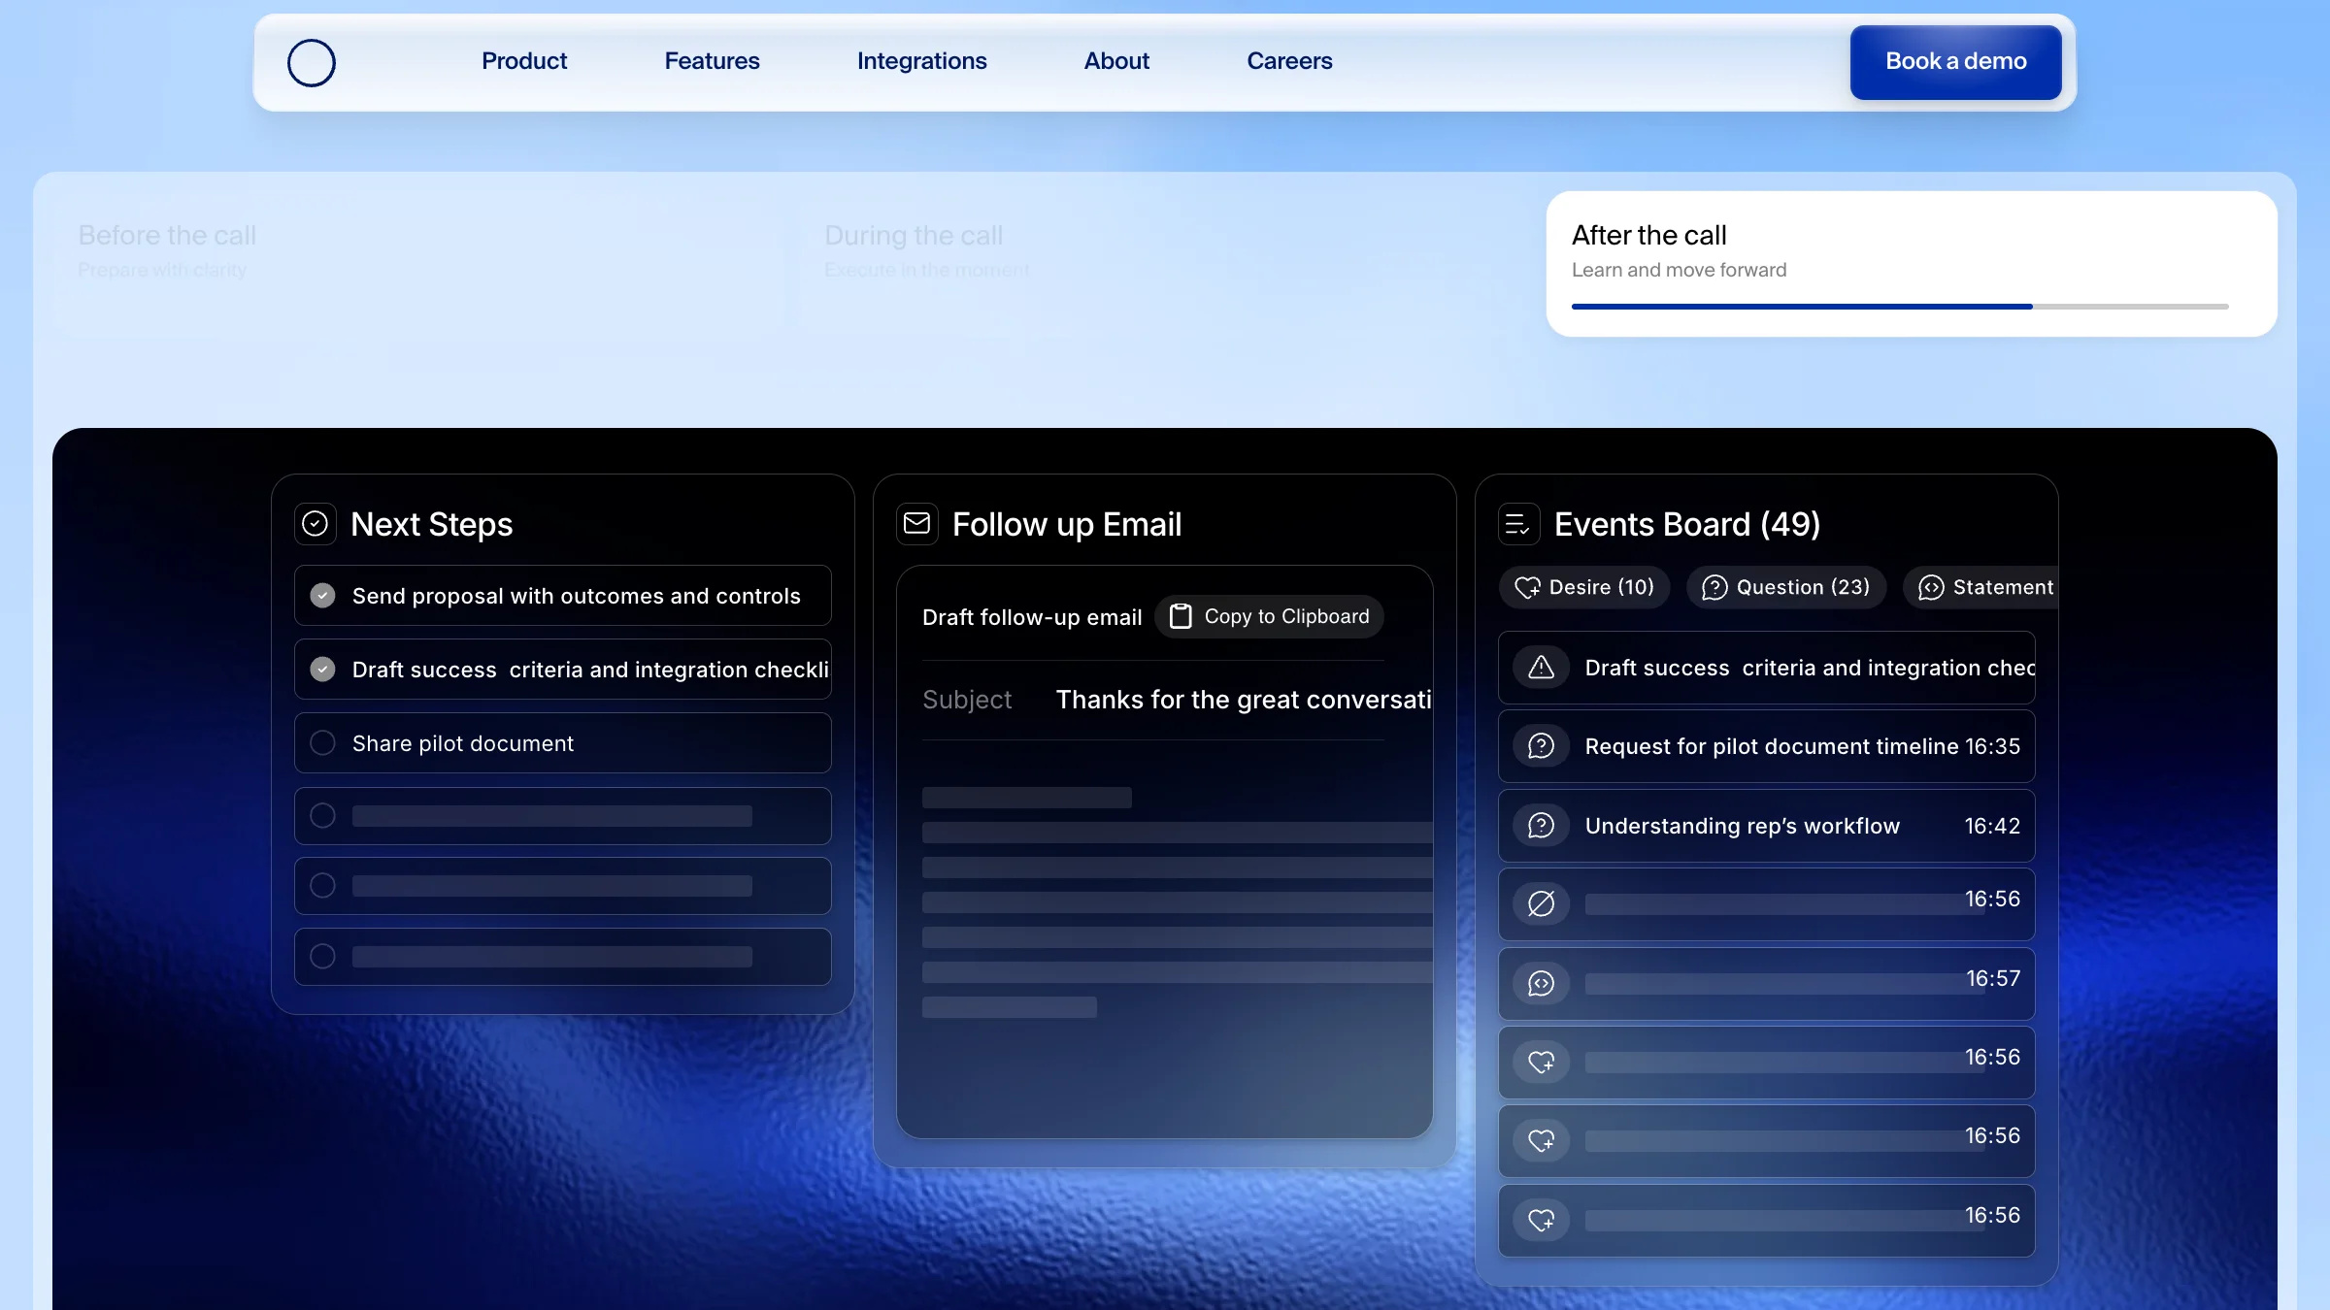Click the question icon beside pilot document timeline
This screenshot has width=2330, height=1310.
point(1541,746)
